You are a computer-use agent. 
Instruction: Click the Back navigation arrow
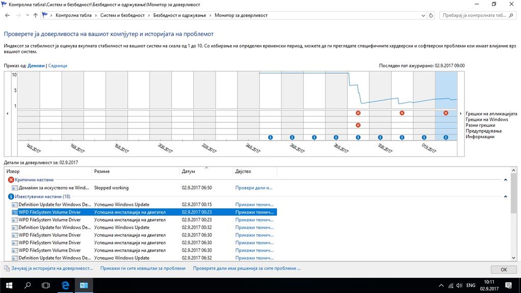click(7, 15)
